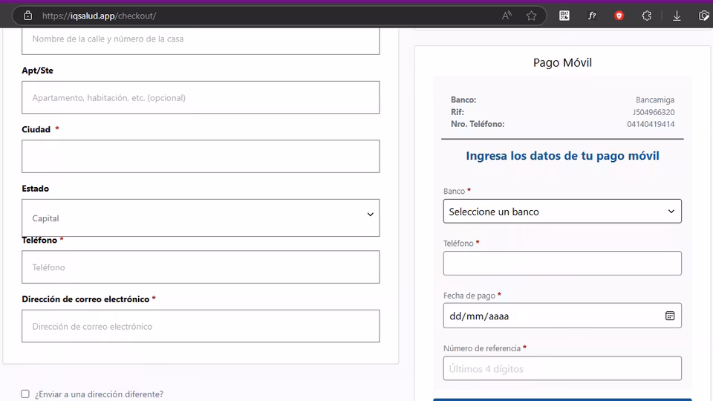Open the Seleccione un banco dropdown
Viewport: 713px width, 401px height.
click(562, 211)
